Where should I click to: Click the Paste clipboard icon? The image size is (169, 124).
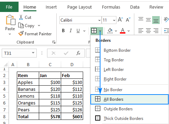pos(10,20)
